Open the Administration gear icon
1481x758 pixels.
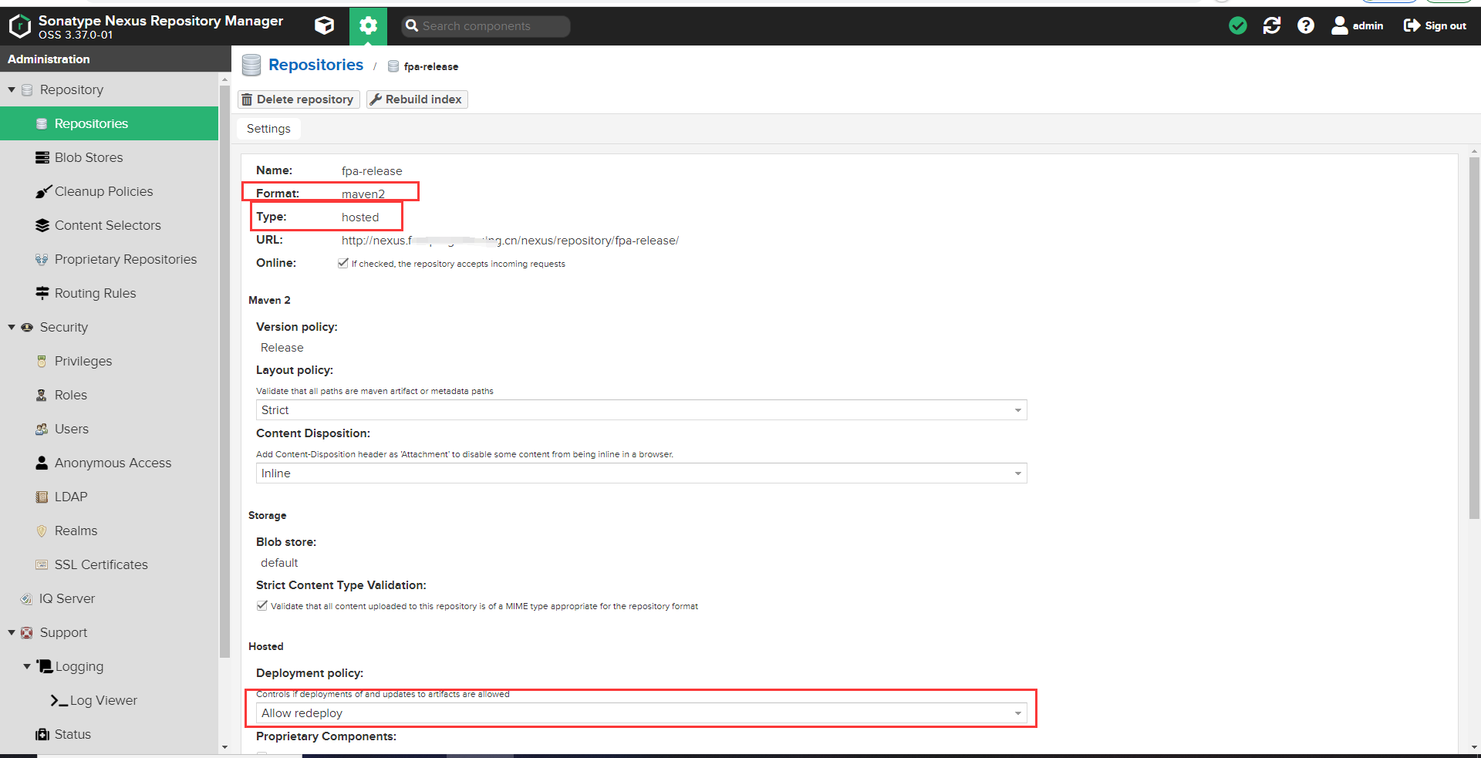coord(368,26)
